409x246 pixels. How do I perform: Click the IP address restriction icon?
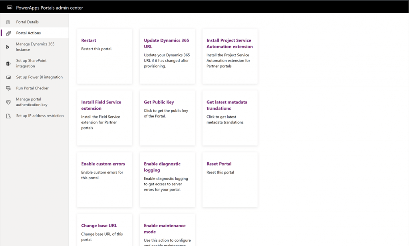tap(8, 116)
